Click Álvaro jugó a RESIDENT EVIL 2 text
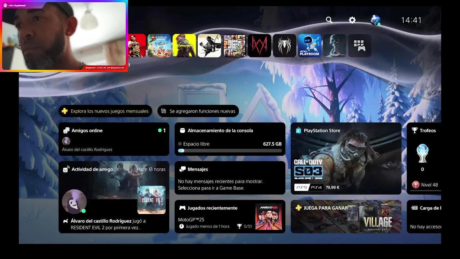The height and width of the screenshot is (259, 460). pos(108,224)
